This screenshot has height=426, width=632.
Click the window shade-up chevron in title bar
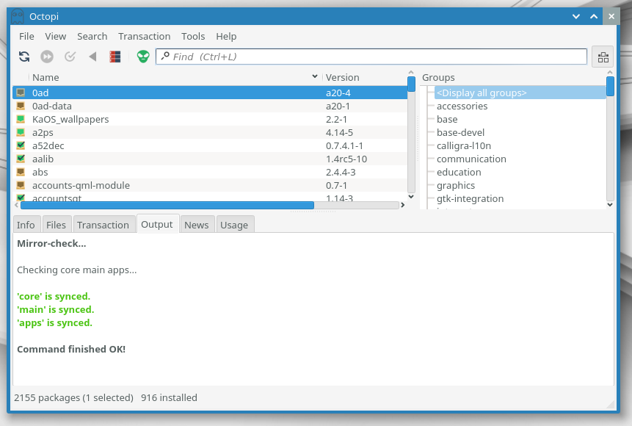[594, 17]
